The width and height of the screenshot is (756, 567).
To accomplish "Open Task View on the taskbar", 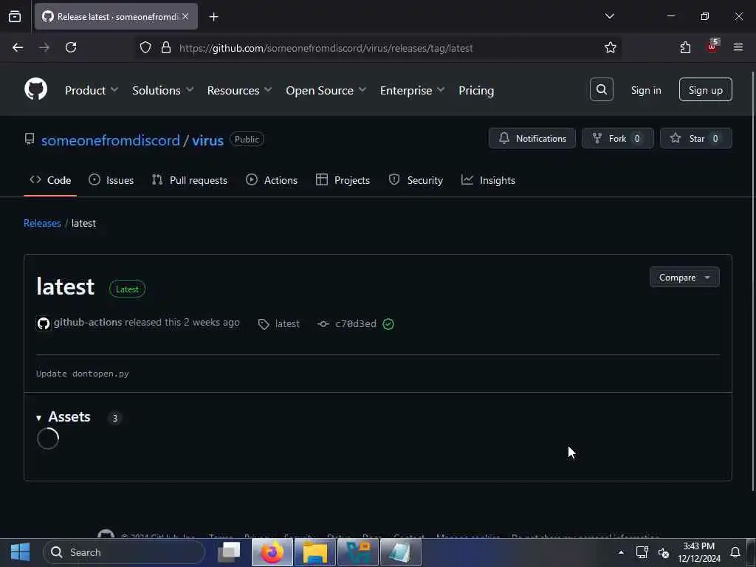I will pyautogui.click(x=229, y=552).
